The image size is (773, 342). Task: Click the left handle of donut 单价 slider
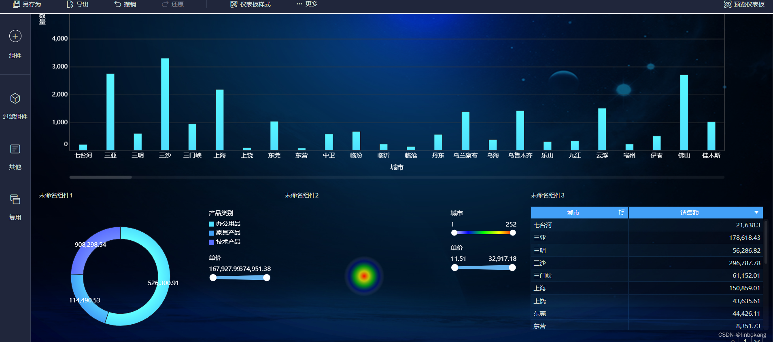[213, 277]
